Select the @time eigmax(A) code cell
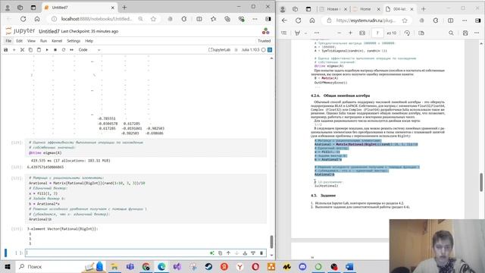The image size is (485, 273). click(145, 148)
